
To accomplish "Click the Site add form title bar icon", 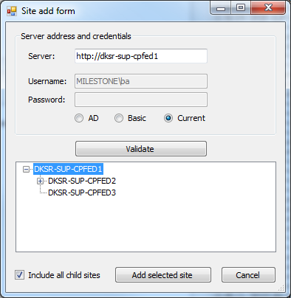I will point(12,11).
